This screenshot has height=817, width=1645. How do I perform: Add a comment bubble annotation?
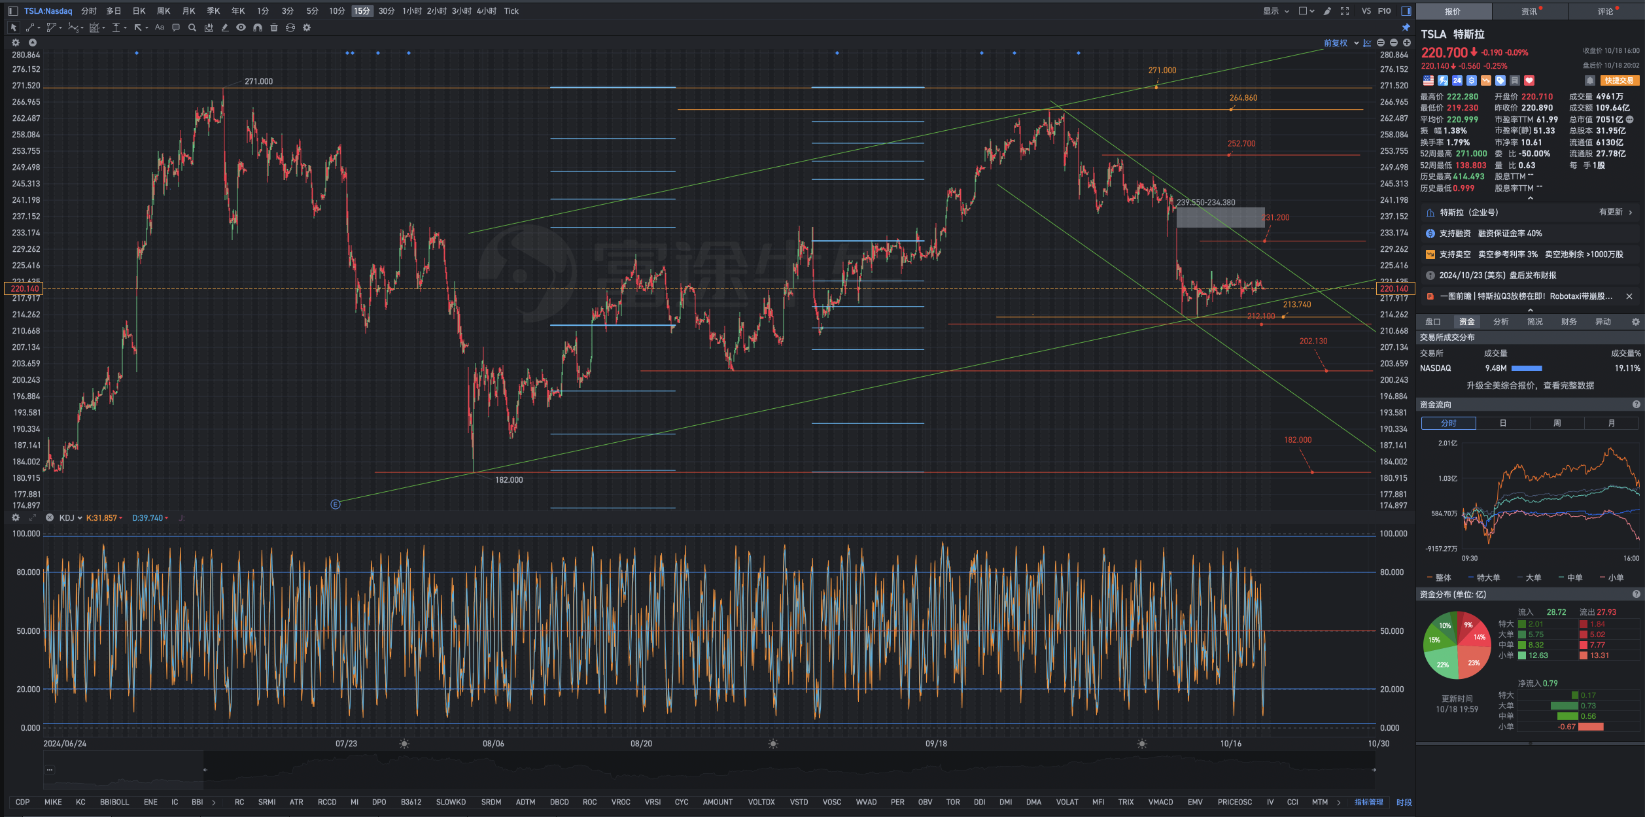[x=176, y=27]
